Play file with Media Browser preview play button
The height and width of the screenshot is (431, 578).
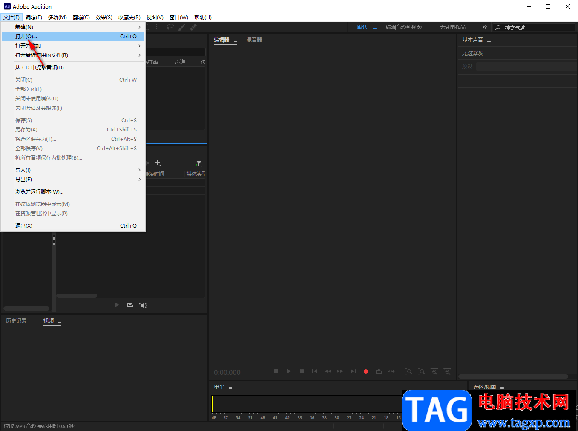coord(117,305)
